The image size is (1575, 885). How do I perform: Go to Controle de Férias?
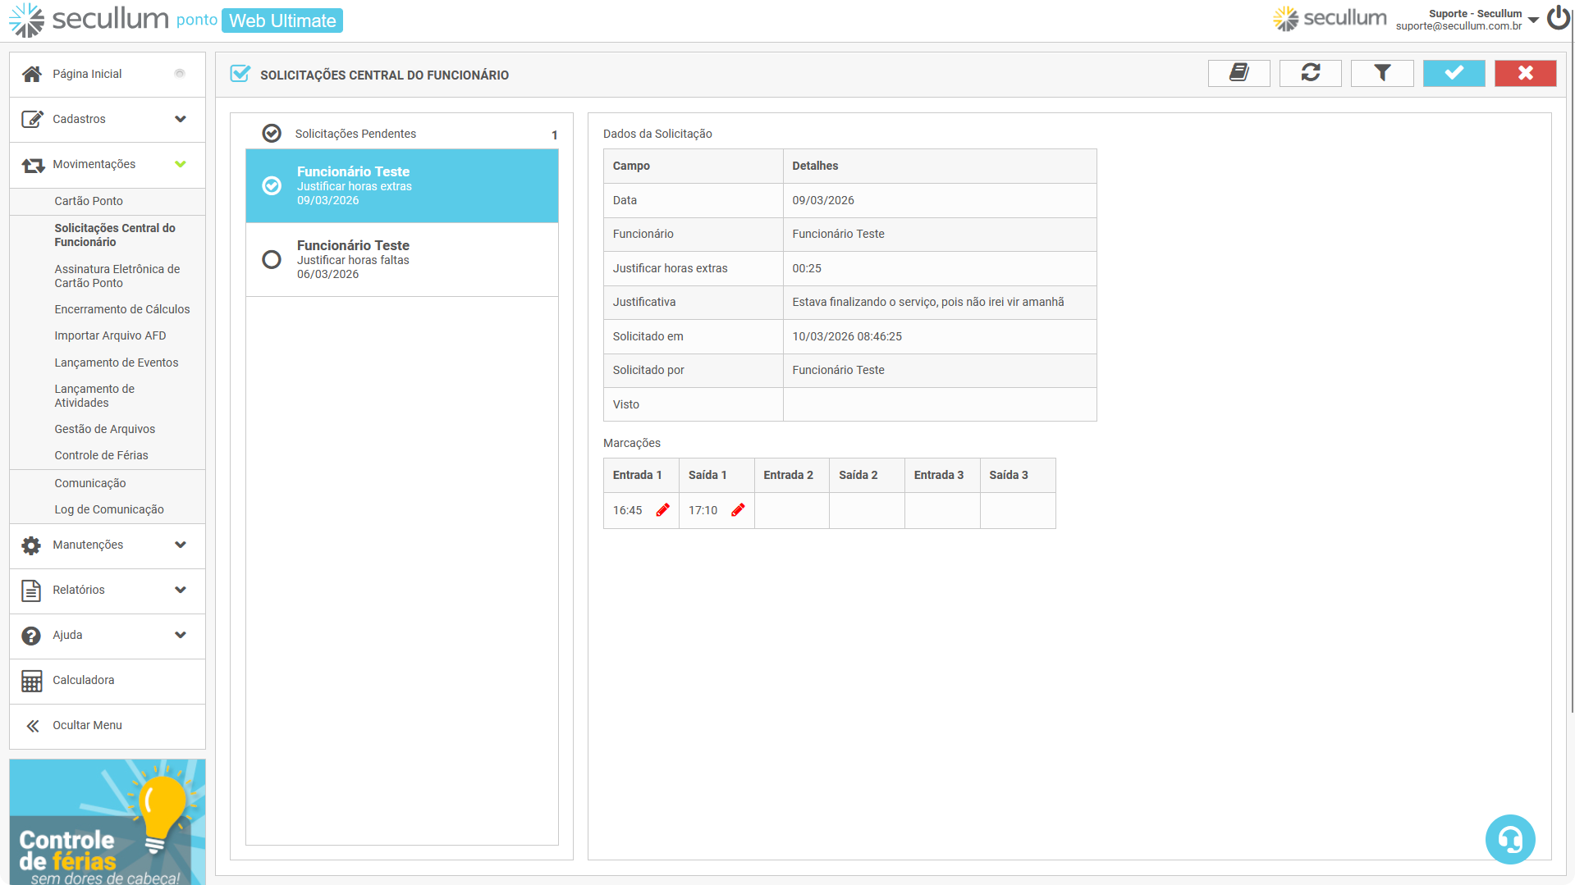click(x=101, y=455)
